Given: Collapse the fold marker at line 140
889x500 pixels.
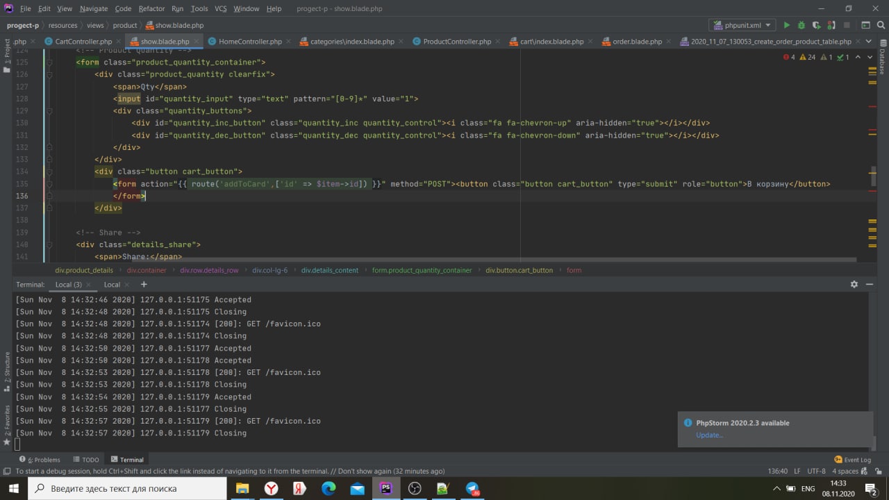Looking at the screenshot, I should pos(49,244).
